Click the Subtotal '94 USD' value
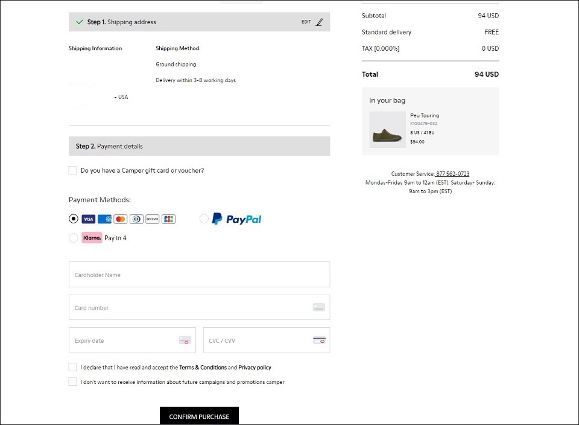This screenshot has width=579, height=425. coord(488,16)
